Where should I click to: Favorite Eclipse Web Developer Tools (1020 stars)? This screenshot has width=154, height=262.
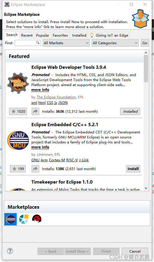(18, 112)
